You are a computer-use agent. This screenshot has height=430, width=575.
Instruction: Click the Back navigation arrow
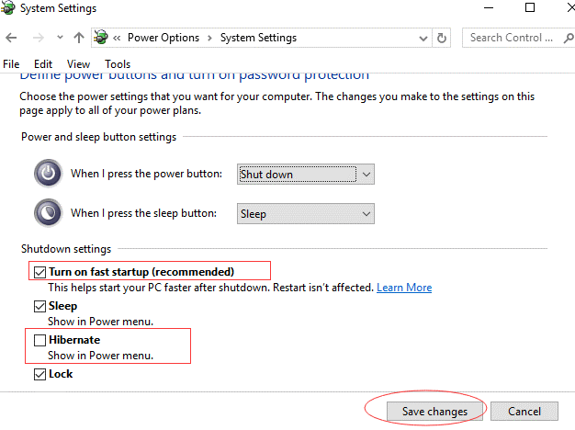[x=11, y=39]
